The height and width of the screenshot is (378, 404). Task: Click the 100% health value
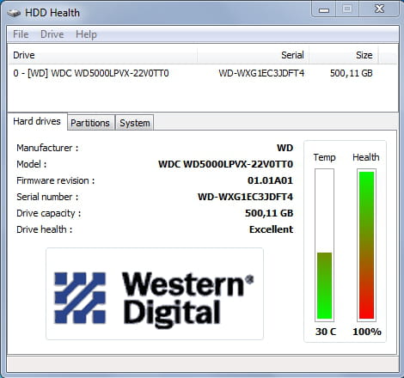367,332
